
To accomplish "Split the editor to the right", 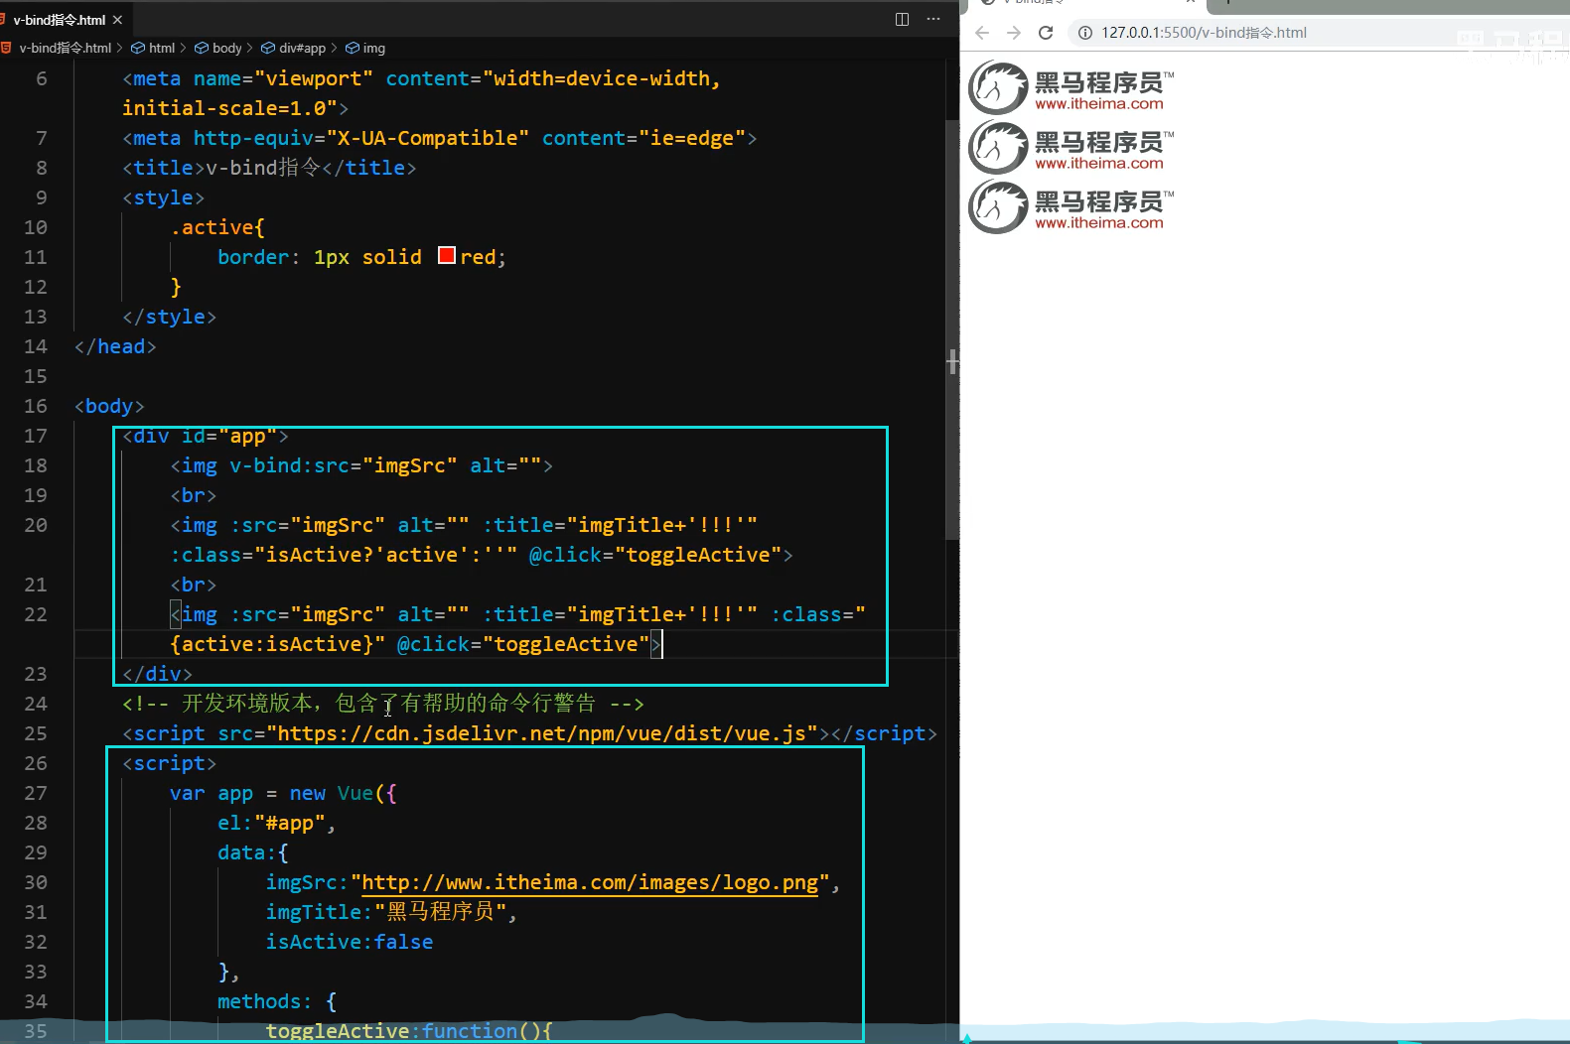I will pos(902,19).
